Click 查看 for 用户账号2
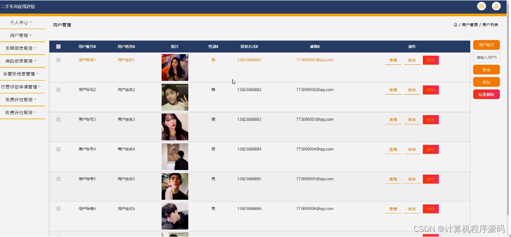Screen dimensions: 511x237 point(393,90)
